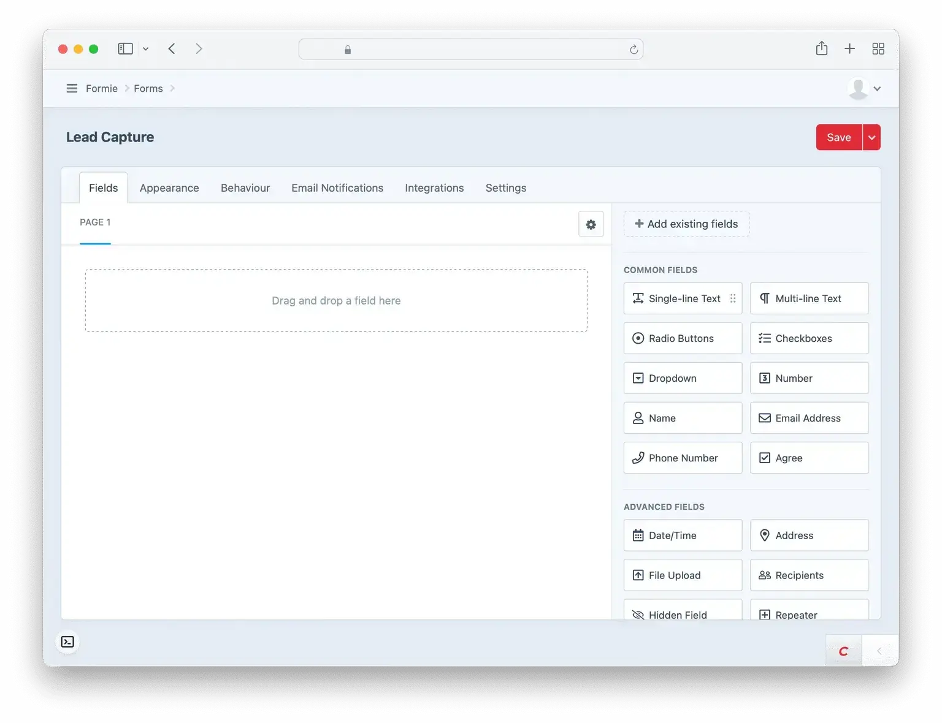942x723 pixels.
Task: Click the crossed-eye icon on Hidden Field
Action: tap(638, 615)
